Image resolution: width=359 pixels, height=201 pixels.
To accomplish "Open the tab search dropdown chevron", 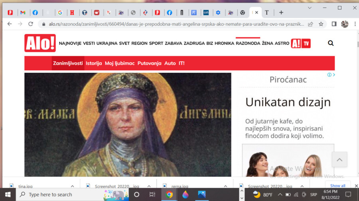I will [310, 8].
